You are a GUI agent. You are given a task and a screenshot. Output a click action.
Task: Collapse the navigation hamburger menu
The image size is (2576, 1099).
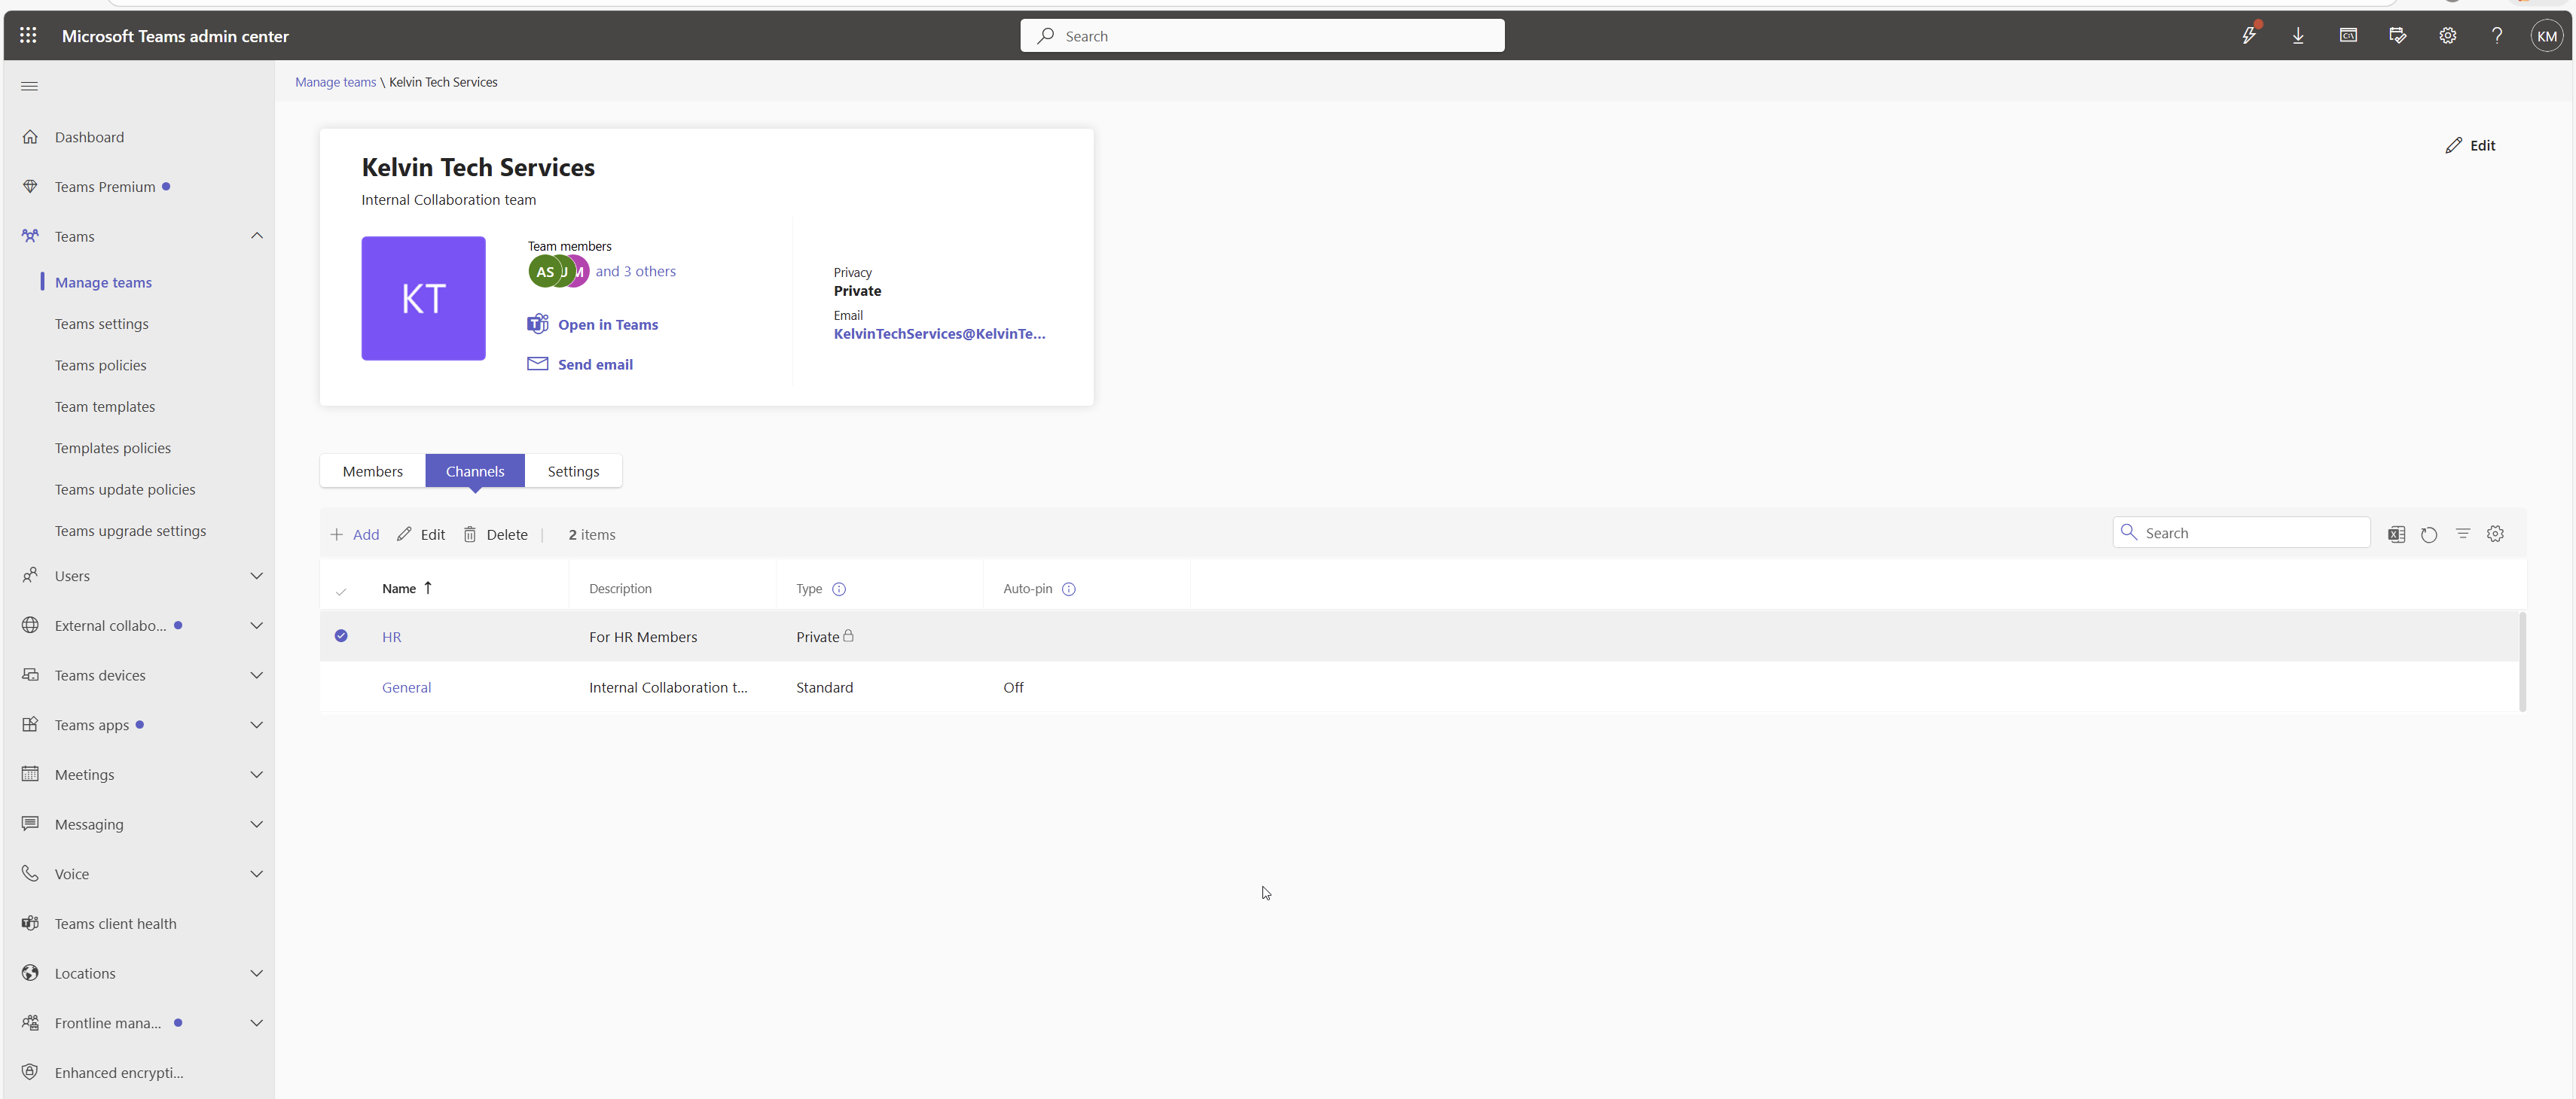coord(29,86)
